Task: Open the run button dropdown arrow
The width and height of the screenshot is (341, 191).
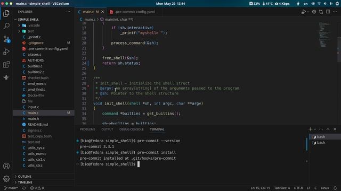Action: click(308, 12)
